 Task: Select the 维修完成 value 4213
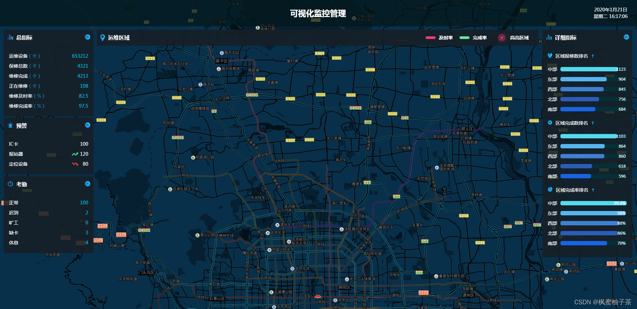coord(83,76)
